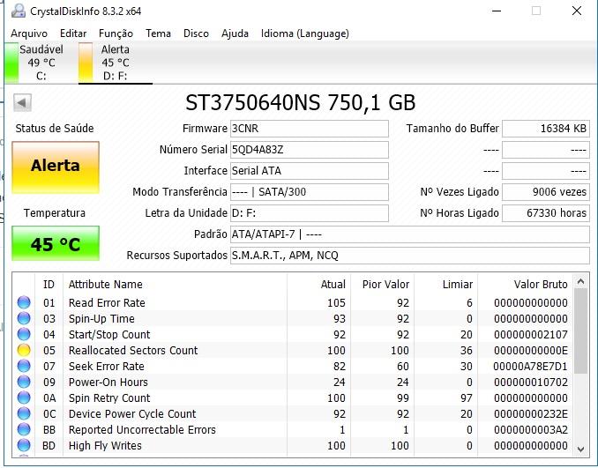Click blue status dot for High Fly Writes

24,445
